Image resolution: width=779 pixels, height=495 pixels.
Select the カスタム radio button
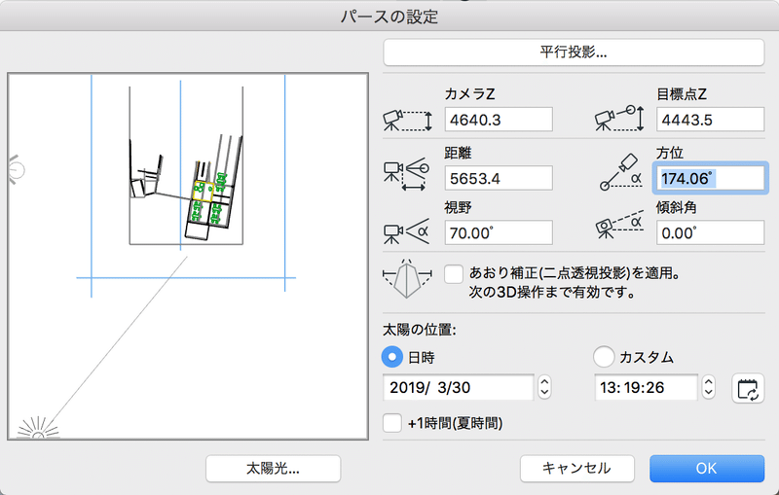tap(603, 356)
